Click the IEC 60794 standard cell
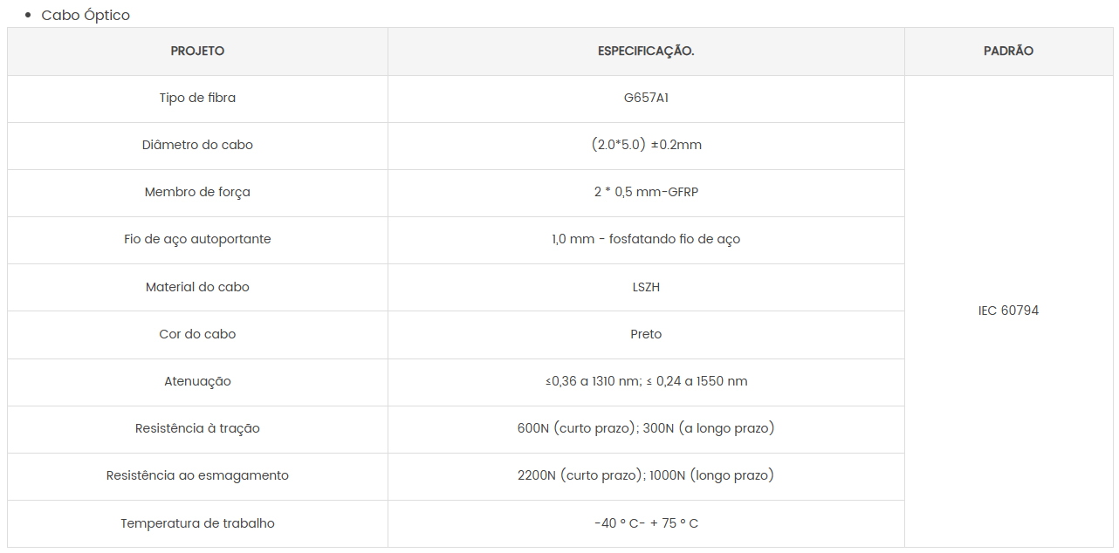Image resolution: width=1119 pixels, height=553 pixels. point(1008,311)
